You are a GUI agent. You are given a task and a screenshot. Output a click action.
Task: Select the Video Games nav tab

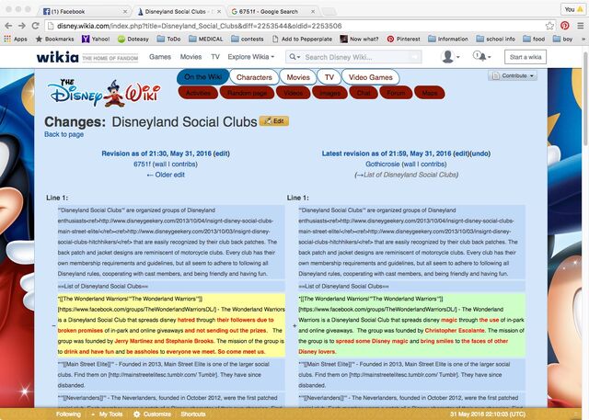click(370, 77)
